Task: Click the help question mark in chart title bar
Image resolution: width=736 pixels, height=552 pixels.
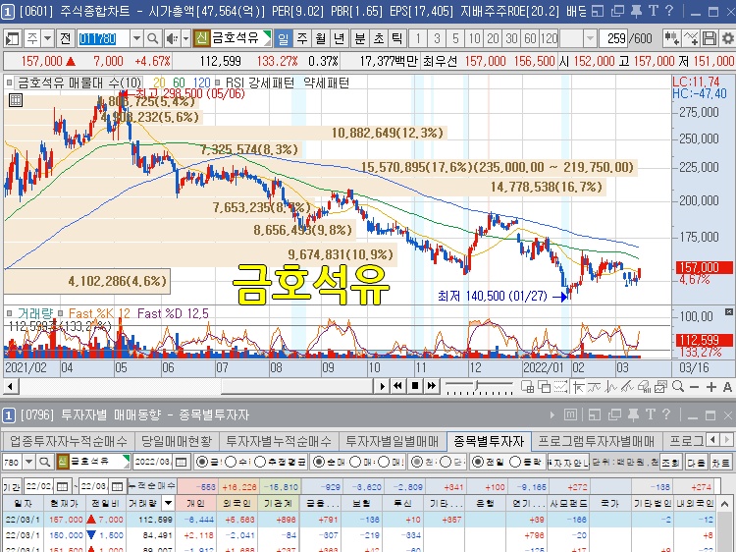Action: point(669,11)
